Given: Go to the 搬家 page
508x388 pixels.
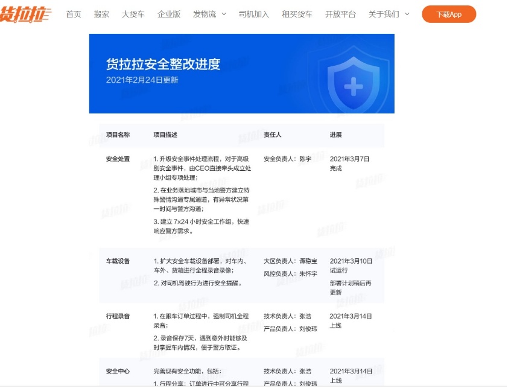Looking at the screenshot, I should coord(102,14).
